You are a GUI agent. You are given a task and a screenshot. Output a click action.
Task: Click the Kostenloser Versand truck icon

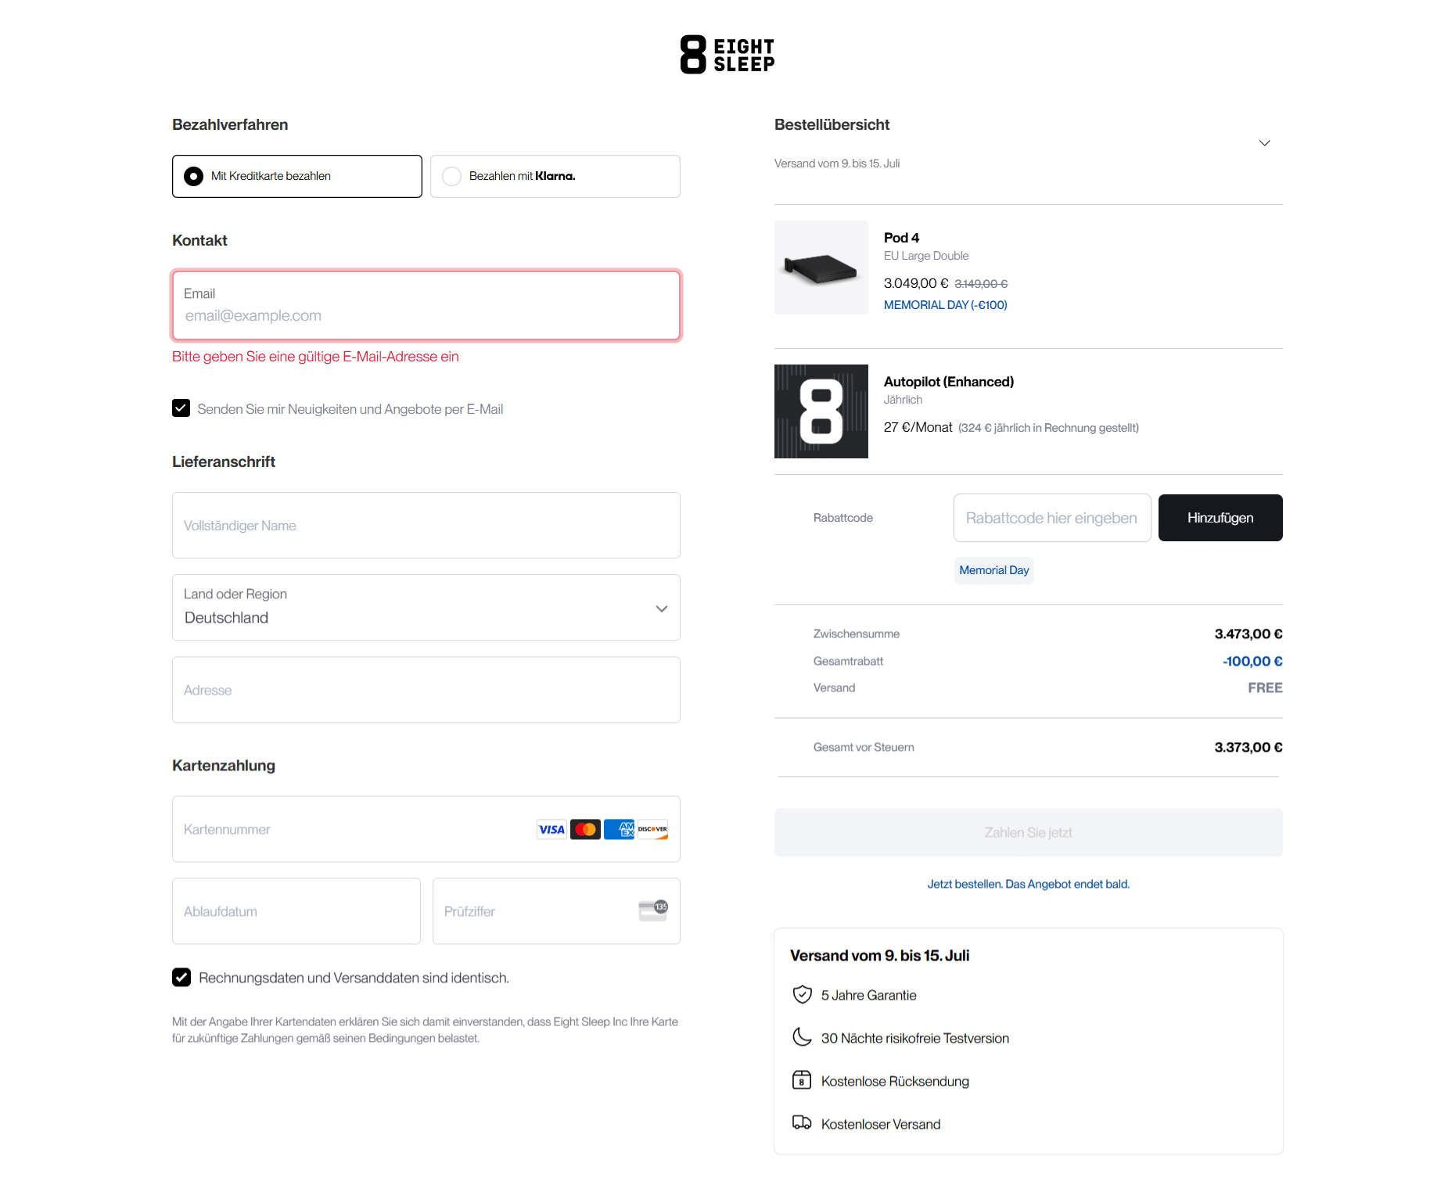tap(802, 1123)
